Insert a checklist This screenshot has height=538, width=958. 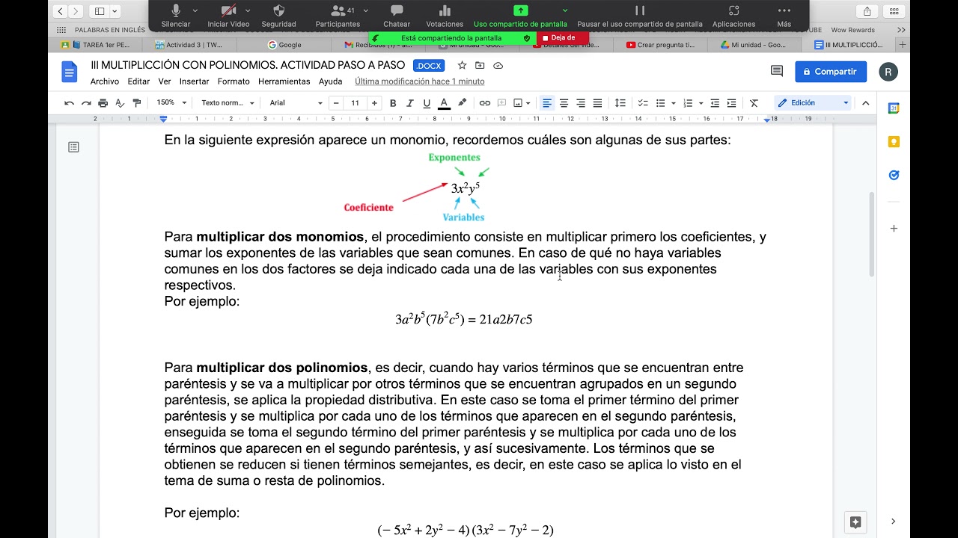[643, 103]
